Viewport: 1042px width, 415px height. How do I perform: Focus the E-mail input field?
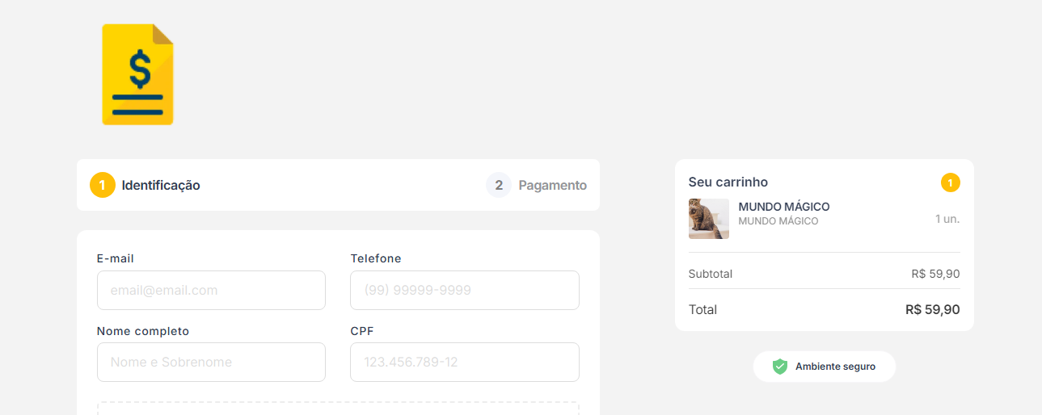[211, 290]
